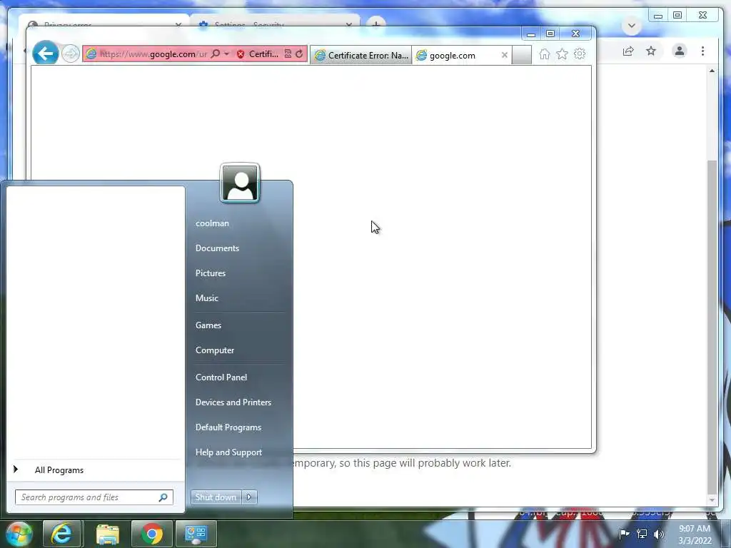Open a new blank IE tab
This screenshot has height=548, width=731.
tap(522, 56)
